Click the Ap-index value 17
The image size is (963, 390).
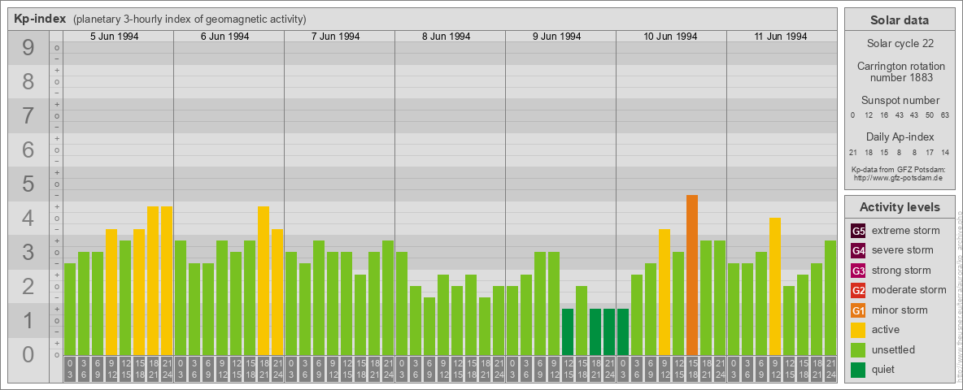929,152
